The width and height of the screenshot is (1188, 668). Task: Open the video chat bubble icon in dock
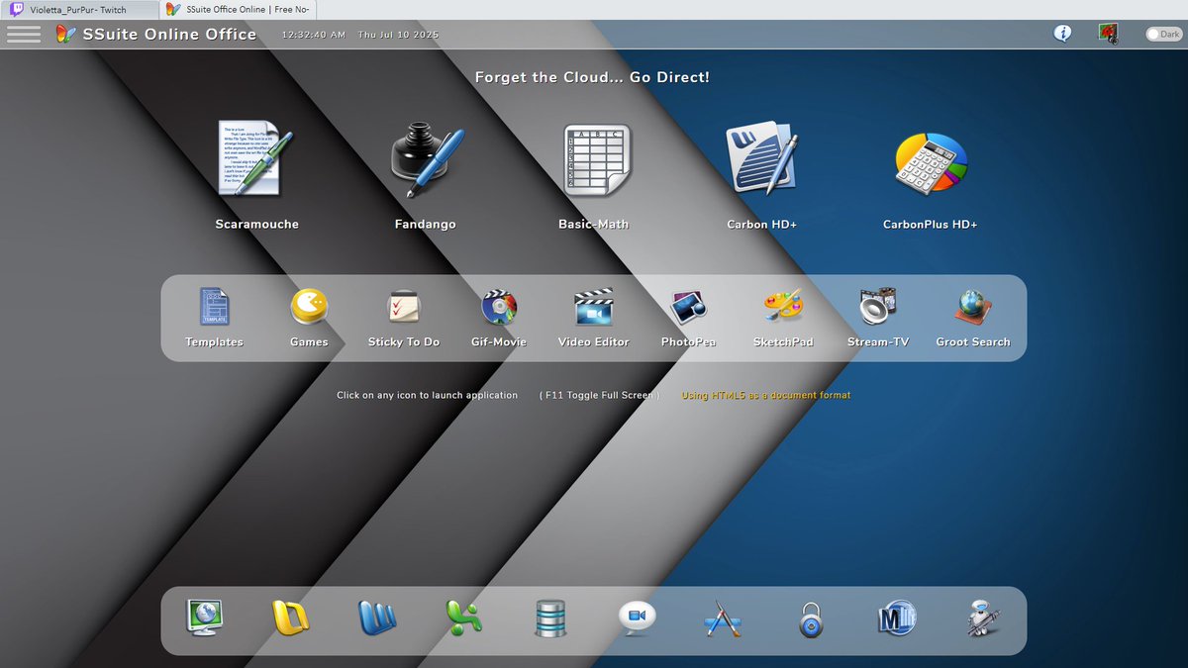(637, 618)
